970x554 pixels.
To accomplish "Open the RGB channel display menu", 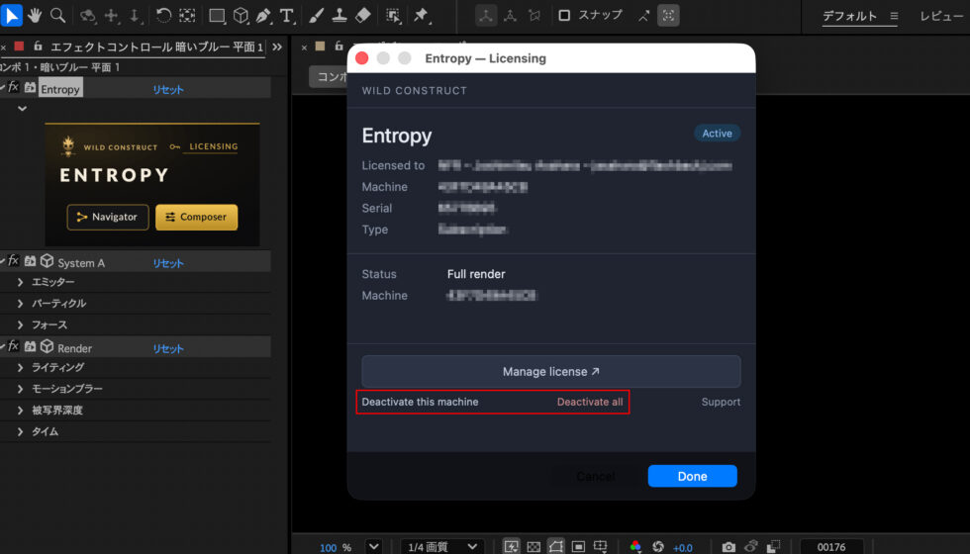I will [635, 546].
